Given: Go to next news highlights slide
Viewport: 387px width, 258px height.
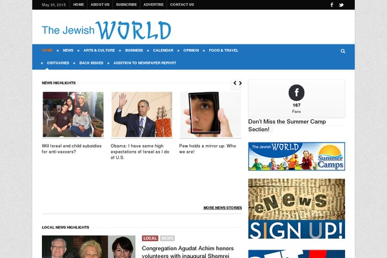Looking at the screenshot, I should point(240,83).
